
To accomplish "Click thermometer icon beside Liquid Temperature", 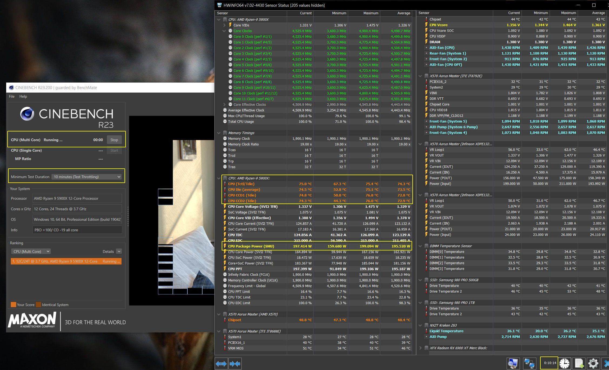I will (x=426, y=331).
